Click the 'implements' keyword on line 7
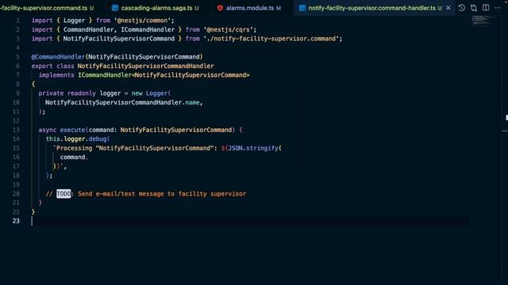 tap(56, 75)
